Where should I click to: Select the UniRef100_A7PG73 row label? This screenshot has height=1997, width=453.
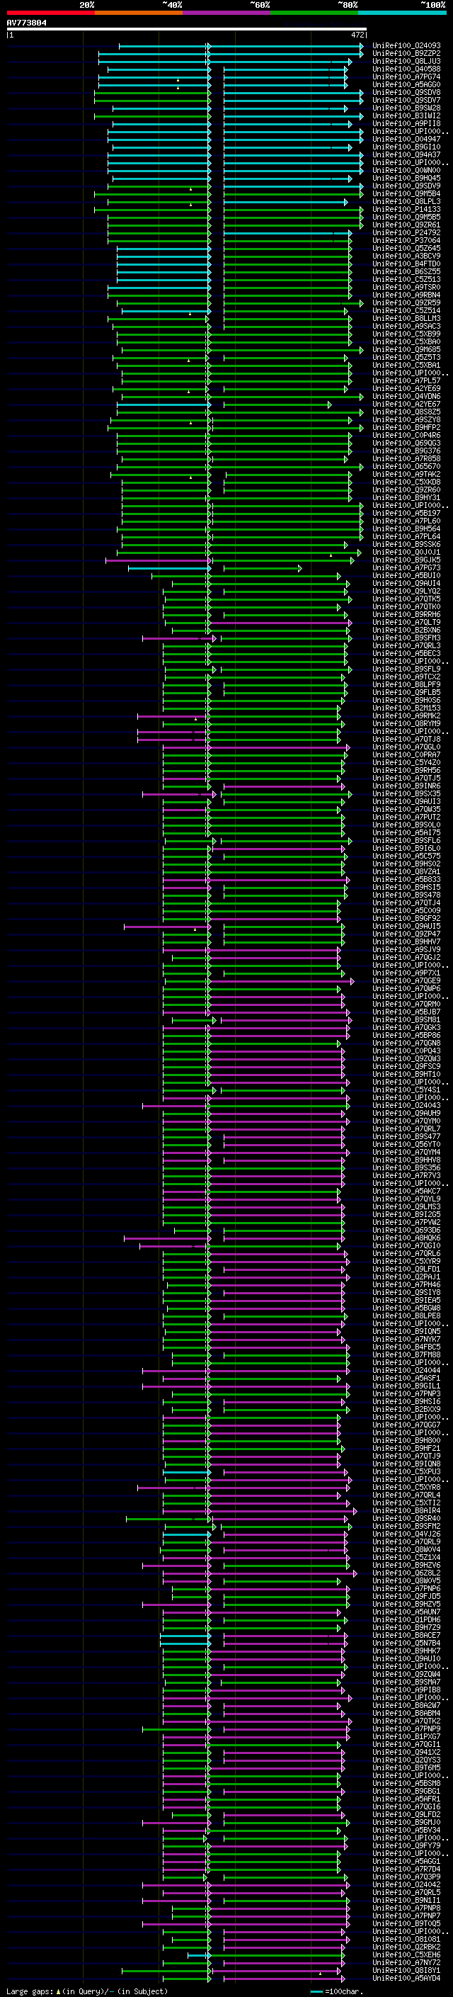click(406, 567)
